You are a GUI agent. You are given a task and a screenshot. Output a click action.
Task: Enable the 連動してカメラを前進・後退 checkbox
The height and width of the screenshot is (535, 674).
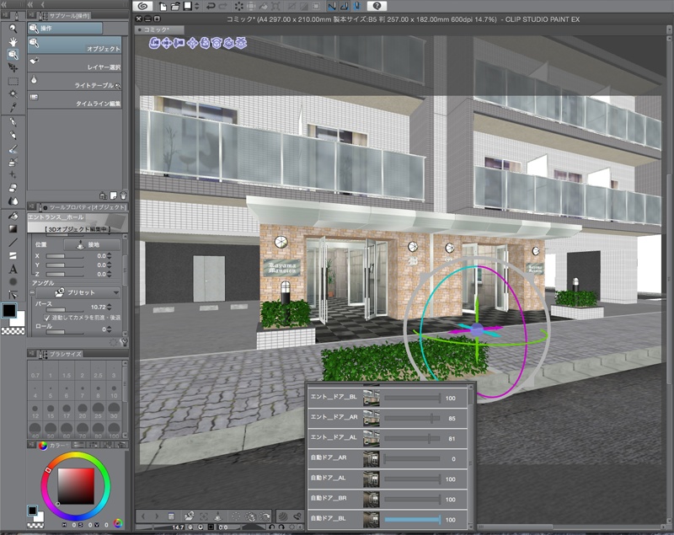tap(47, 318)
